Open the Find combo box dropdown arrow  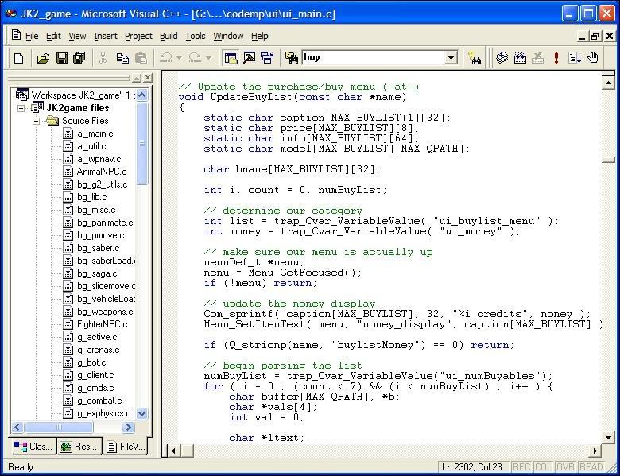click(x=451, y=57)
